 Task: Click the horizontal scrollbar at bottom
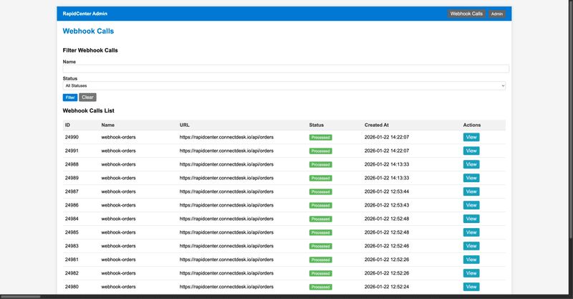20,296
